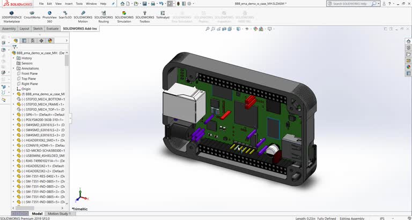Open the DisplayManager tab
The image size is (412, 220).
pos(50,41)
